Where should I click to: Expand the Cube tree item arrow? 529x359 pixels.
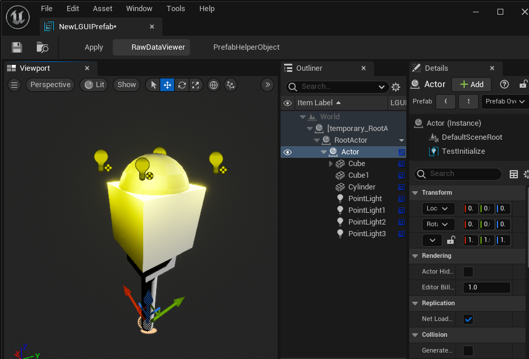click(x=331, y=164)
